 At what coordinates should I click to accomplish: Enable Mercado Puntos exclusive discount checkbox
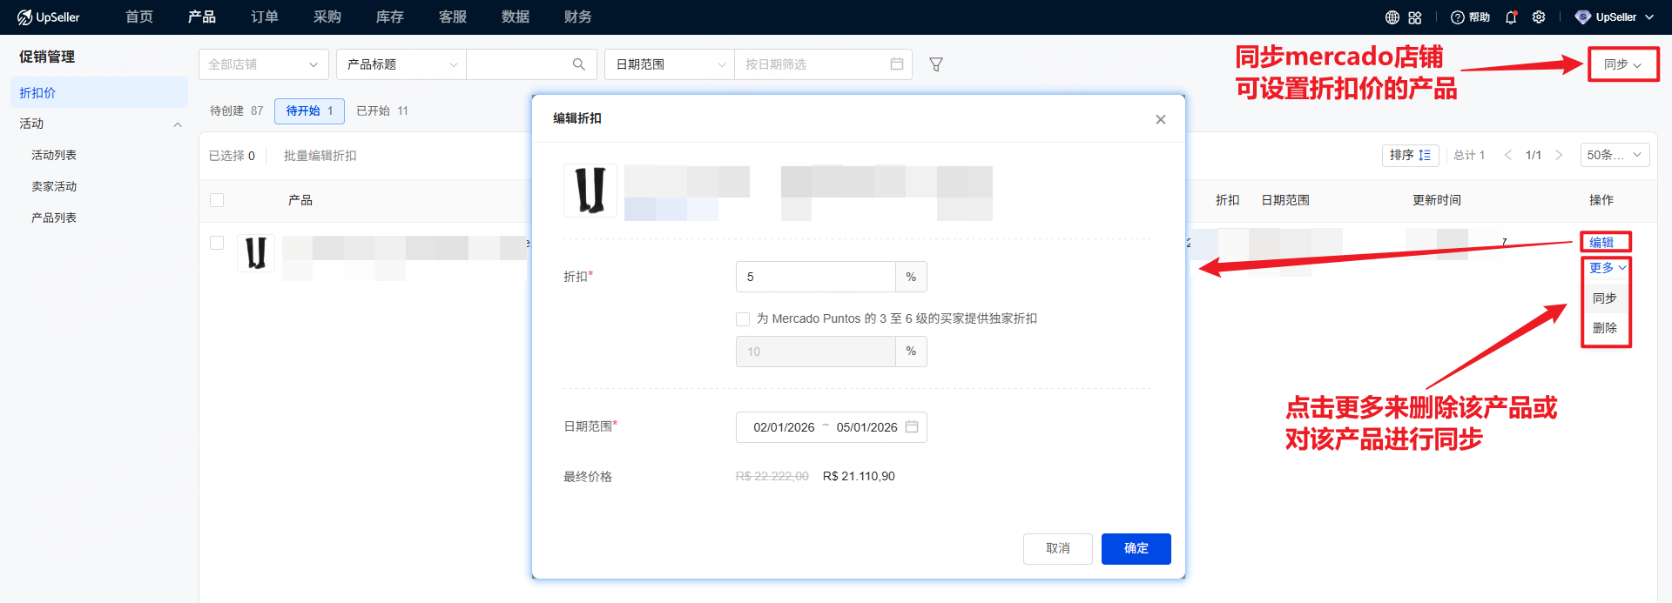tap(743, 319)
